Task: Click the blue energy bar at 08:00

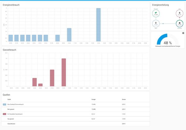Action: [x=58, y=38]
